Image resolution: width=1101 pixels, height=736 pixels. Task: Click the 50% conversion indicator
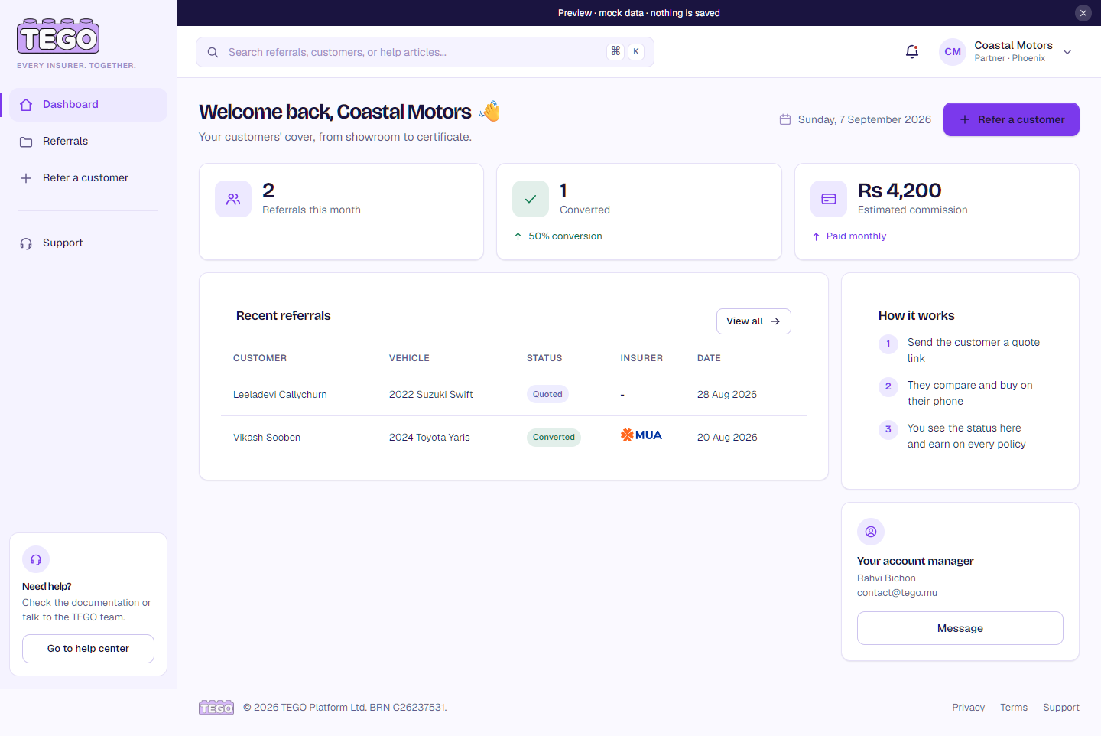pos(558,236)
